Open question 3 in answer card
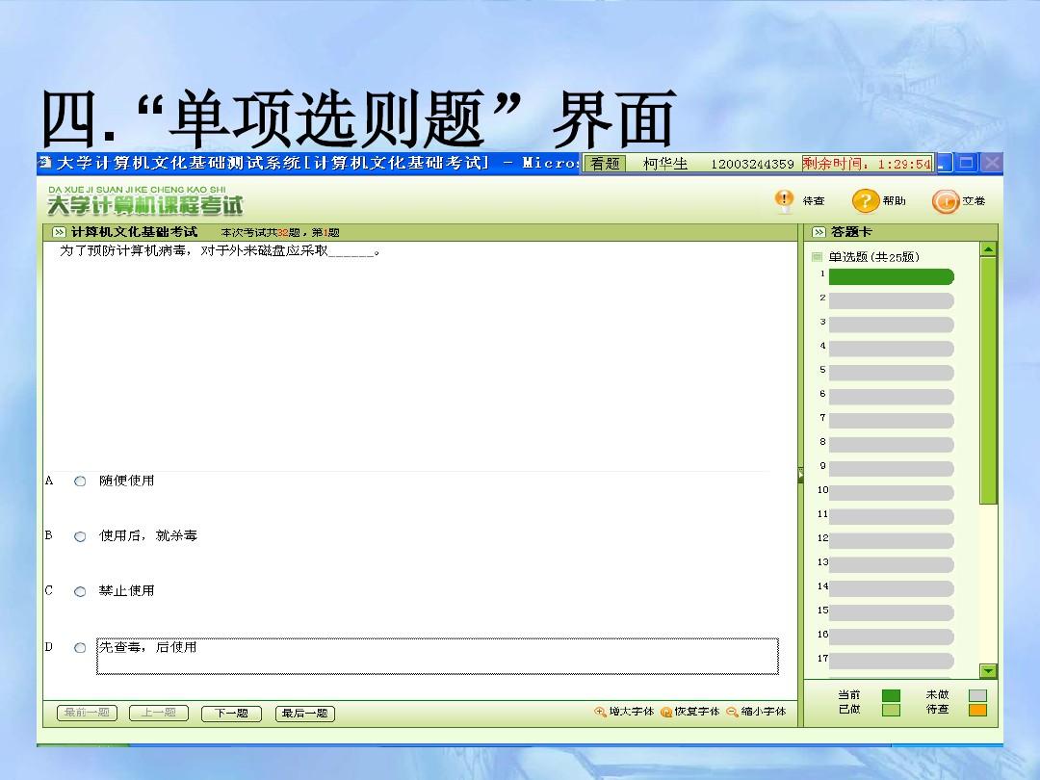Image resolution: width=1040 pixels, height=780 pixels. click(x=892, y=325)
